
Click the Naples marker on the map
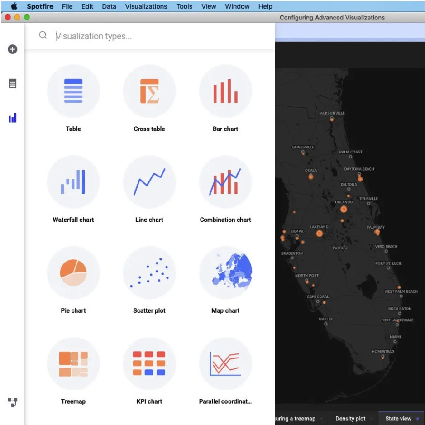coord(325,324)
